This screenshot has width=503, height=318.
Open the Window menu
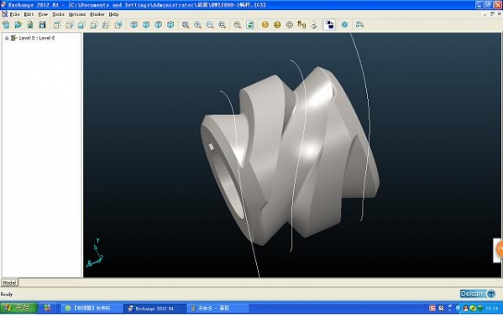pyautogui.click(x=97, y=14)
